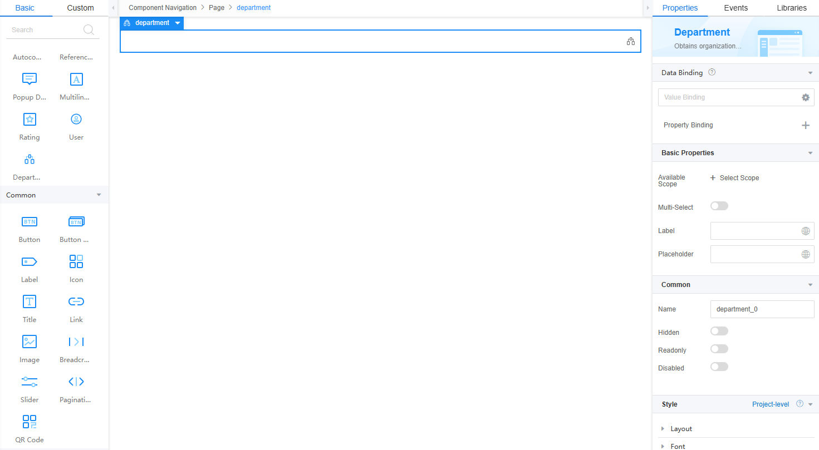Choose the Pagination component icon

[x=76, y=382]
